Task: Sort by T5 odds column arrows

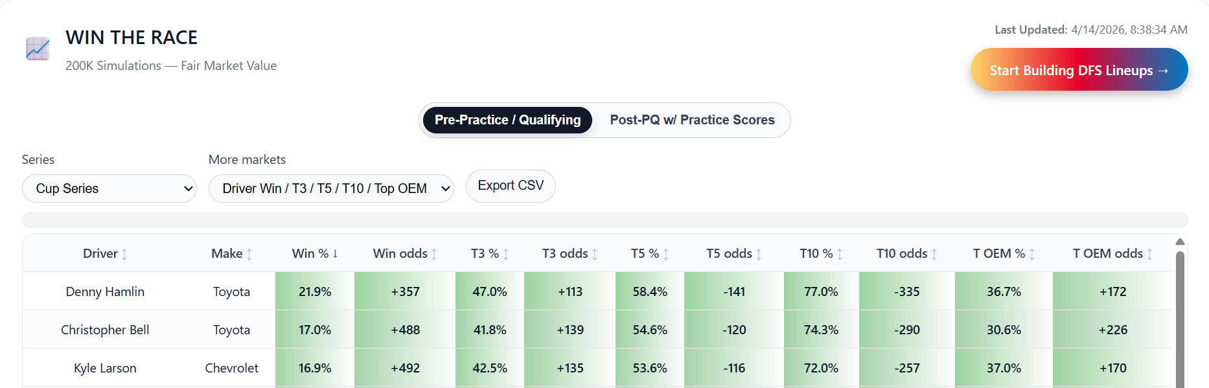Action: click(x=759, y=255)
